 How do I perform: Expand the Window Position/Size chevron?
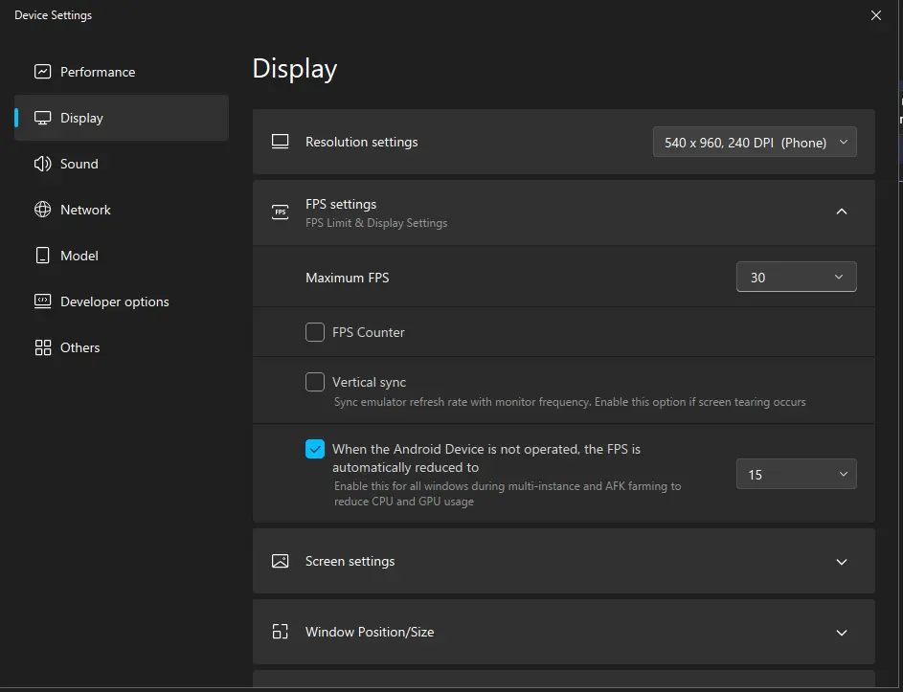click(x=842, y=633)
